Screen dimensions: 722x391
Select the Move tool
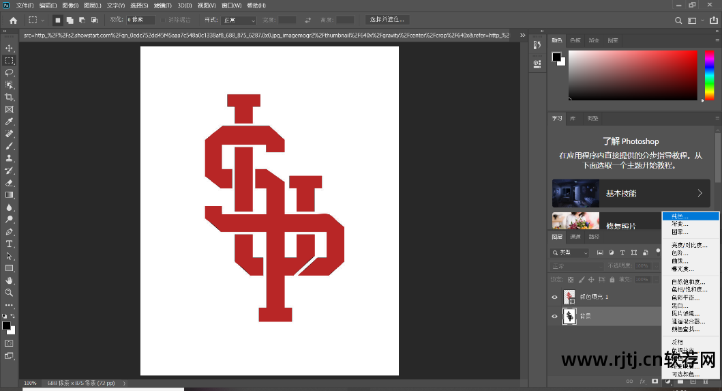click(9, 48)
